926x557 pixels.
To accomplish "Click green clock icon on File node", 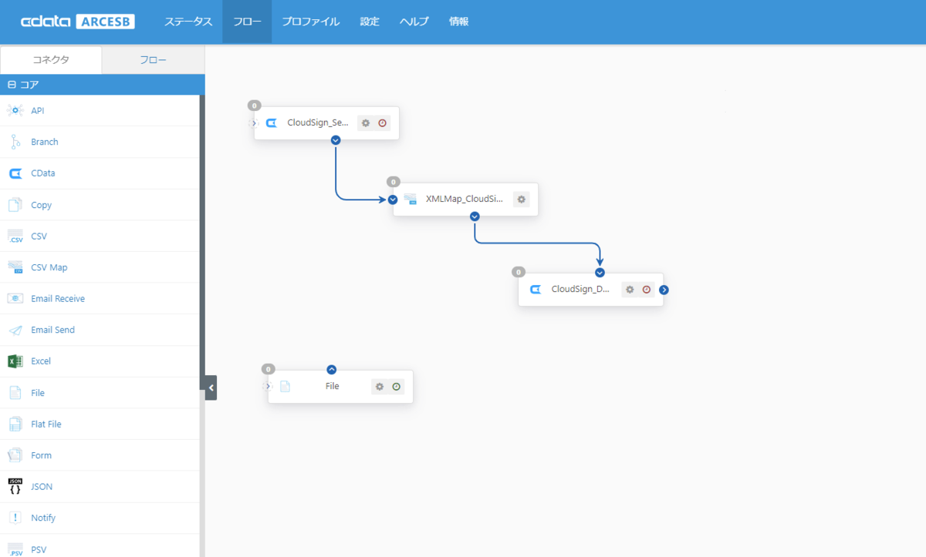I will (x=396, y=387).
